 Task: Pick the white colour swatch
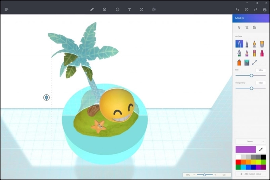click(x=238, y=157)
